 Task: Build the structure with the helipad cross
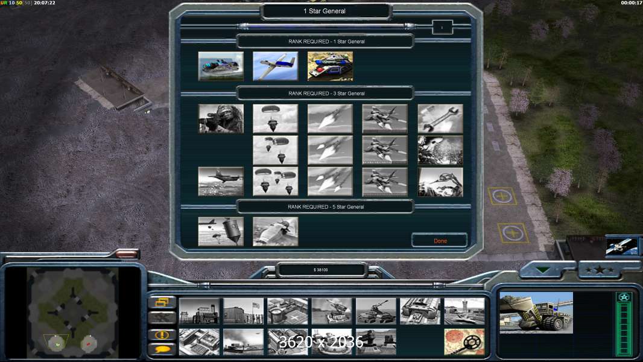click(x=288, y=311)
